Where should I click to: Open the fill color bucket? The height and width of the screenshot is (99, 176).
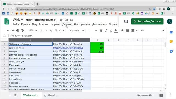tap(122, 31)
